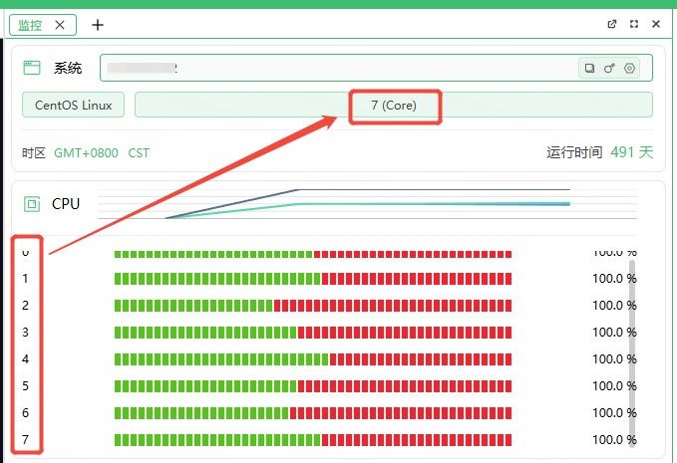This screenshot has width=677, height=463.
Task: Click the CST timezone label
Action: click(139, 153)
